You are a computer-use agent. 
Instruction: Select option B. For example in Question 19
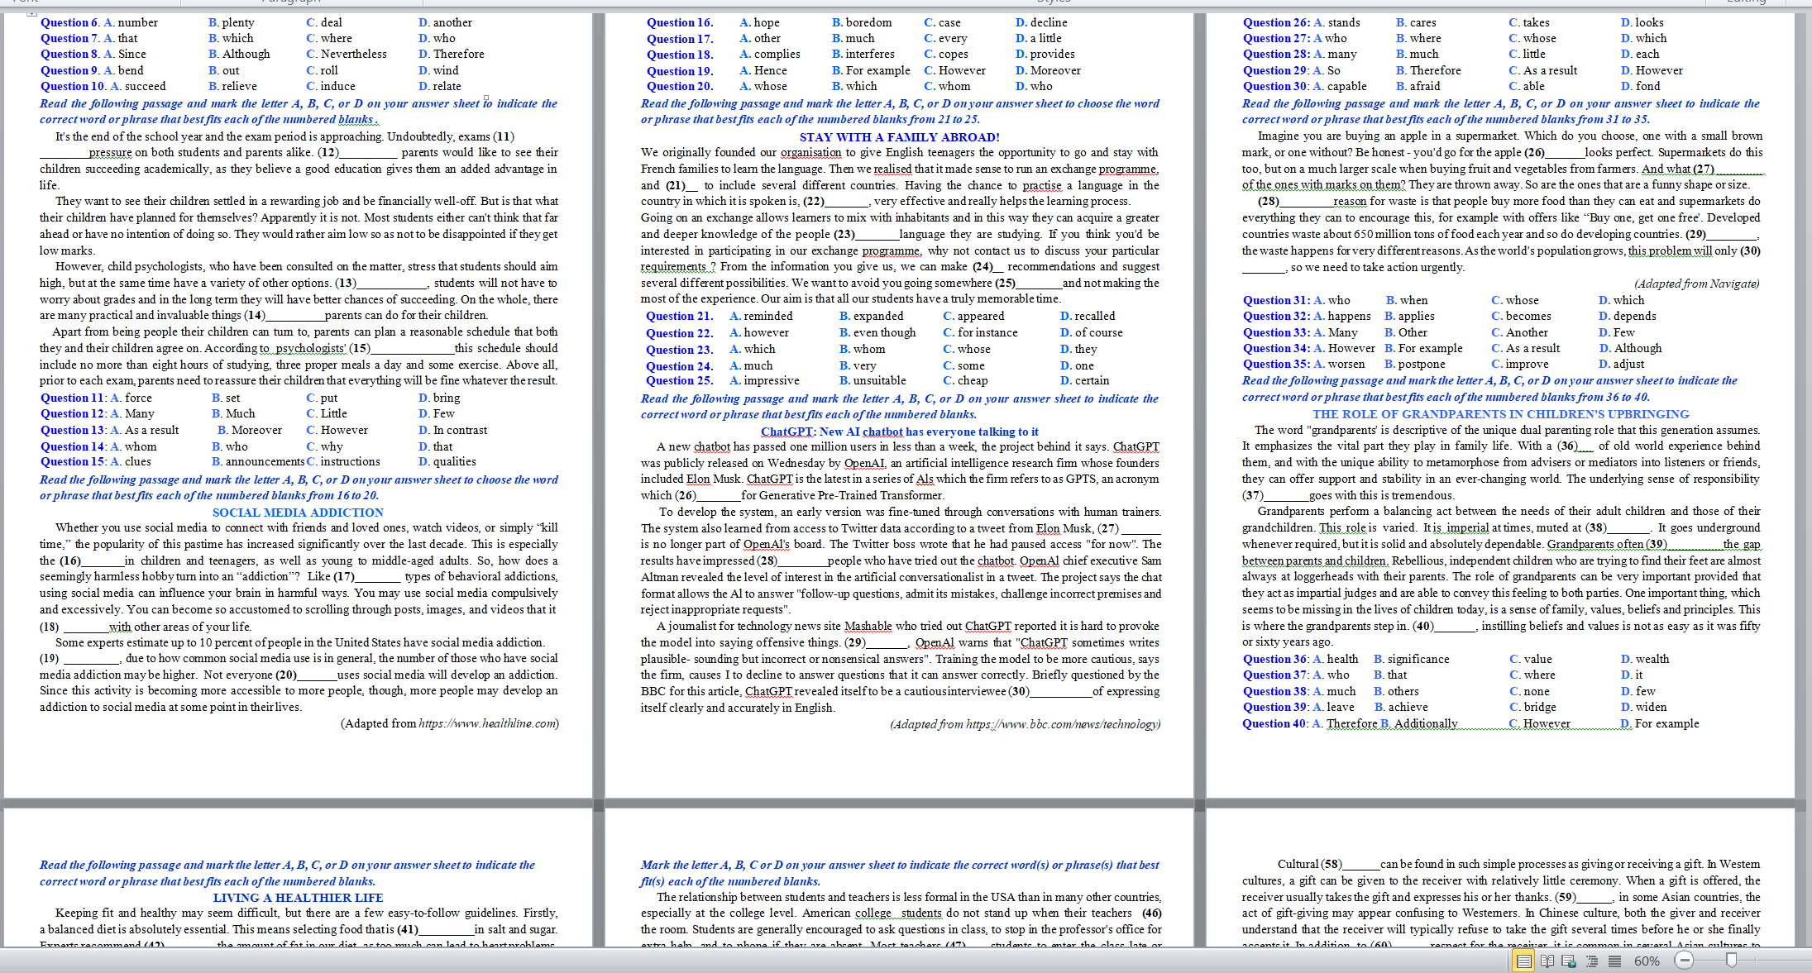click(871, 70)
